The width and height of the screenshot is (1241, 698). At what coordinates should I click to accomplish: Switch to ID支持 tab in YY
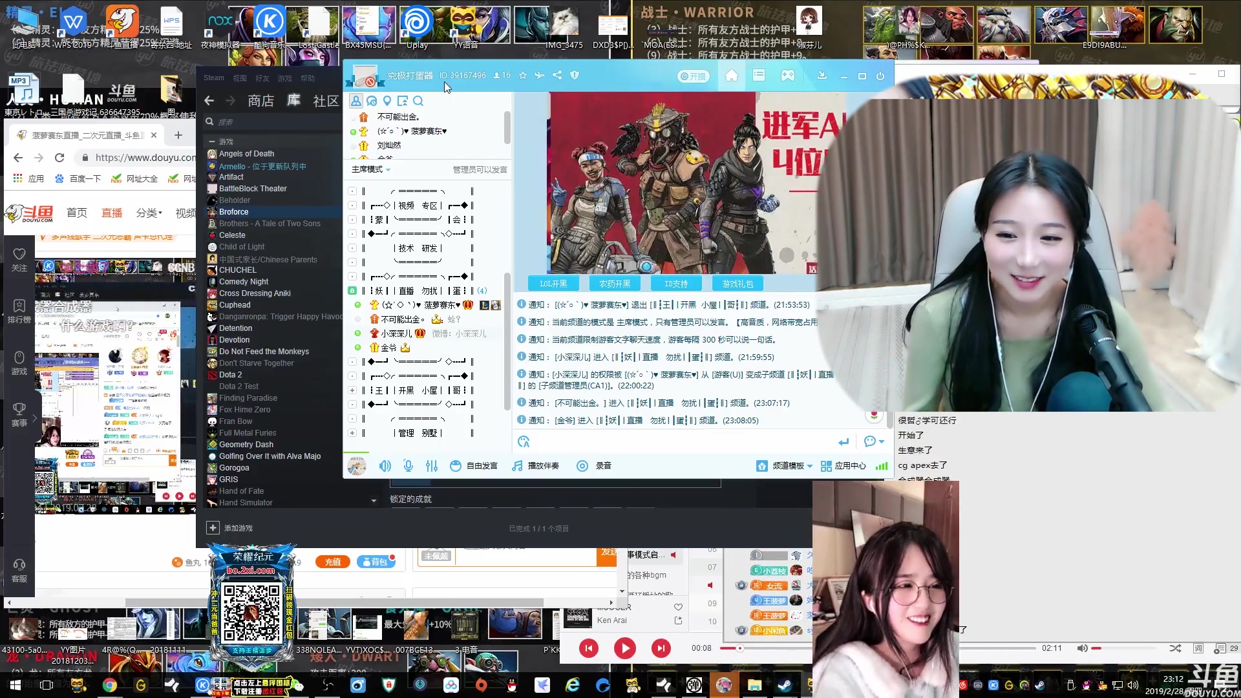click(x=676, y=284)
